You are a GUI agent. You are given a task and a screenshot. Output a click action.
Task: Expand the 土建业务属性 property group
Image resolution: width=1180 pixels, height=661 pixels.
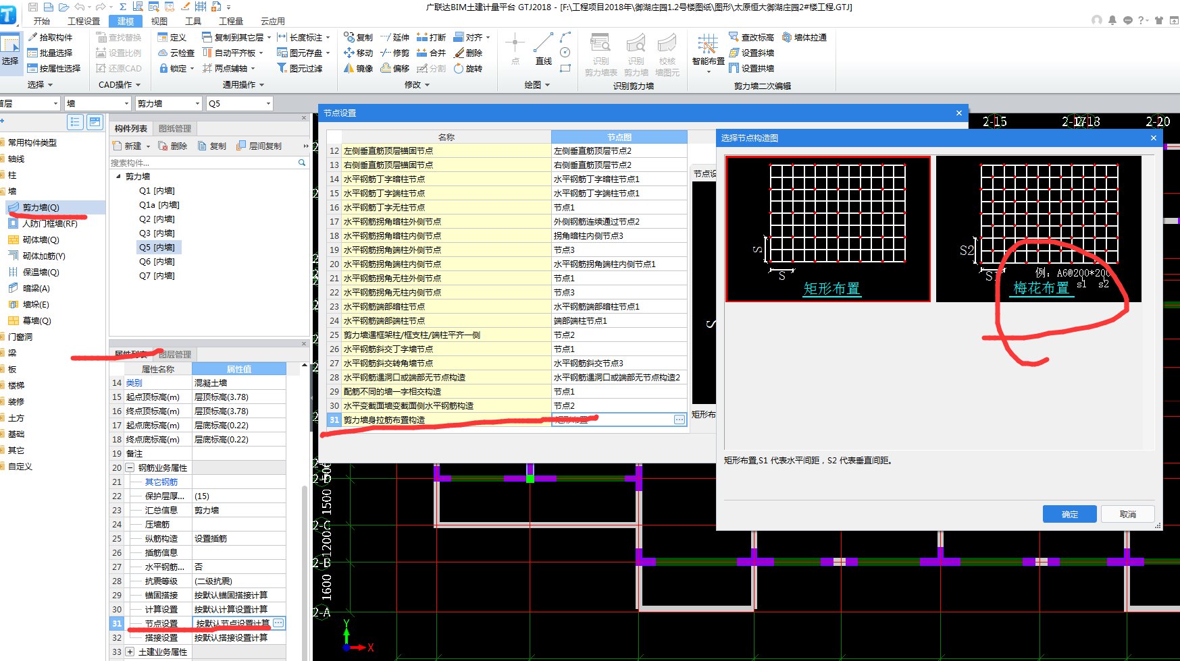click(130, 652)
